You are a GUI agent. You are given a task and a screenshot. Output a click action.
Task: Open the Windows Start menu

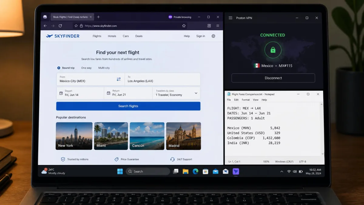tap(120, 171)
